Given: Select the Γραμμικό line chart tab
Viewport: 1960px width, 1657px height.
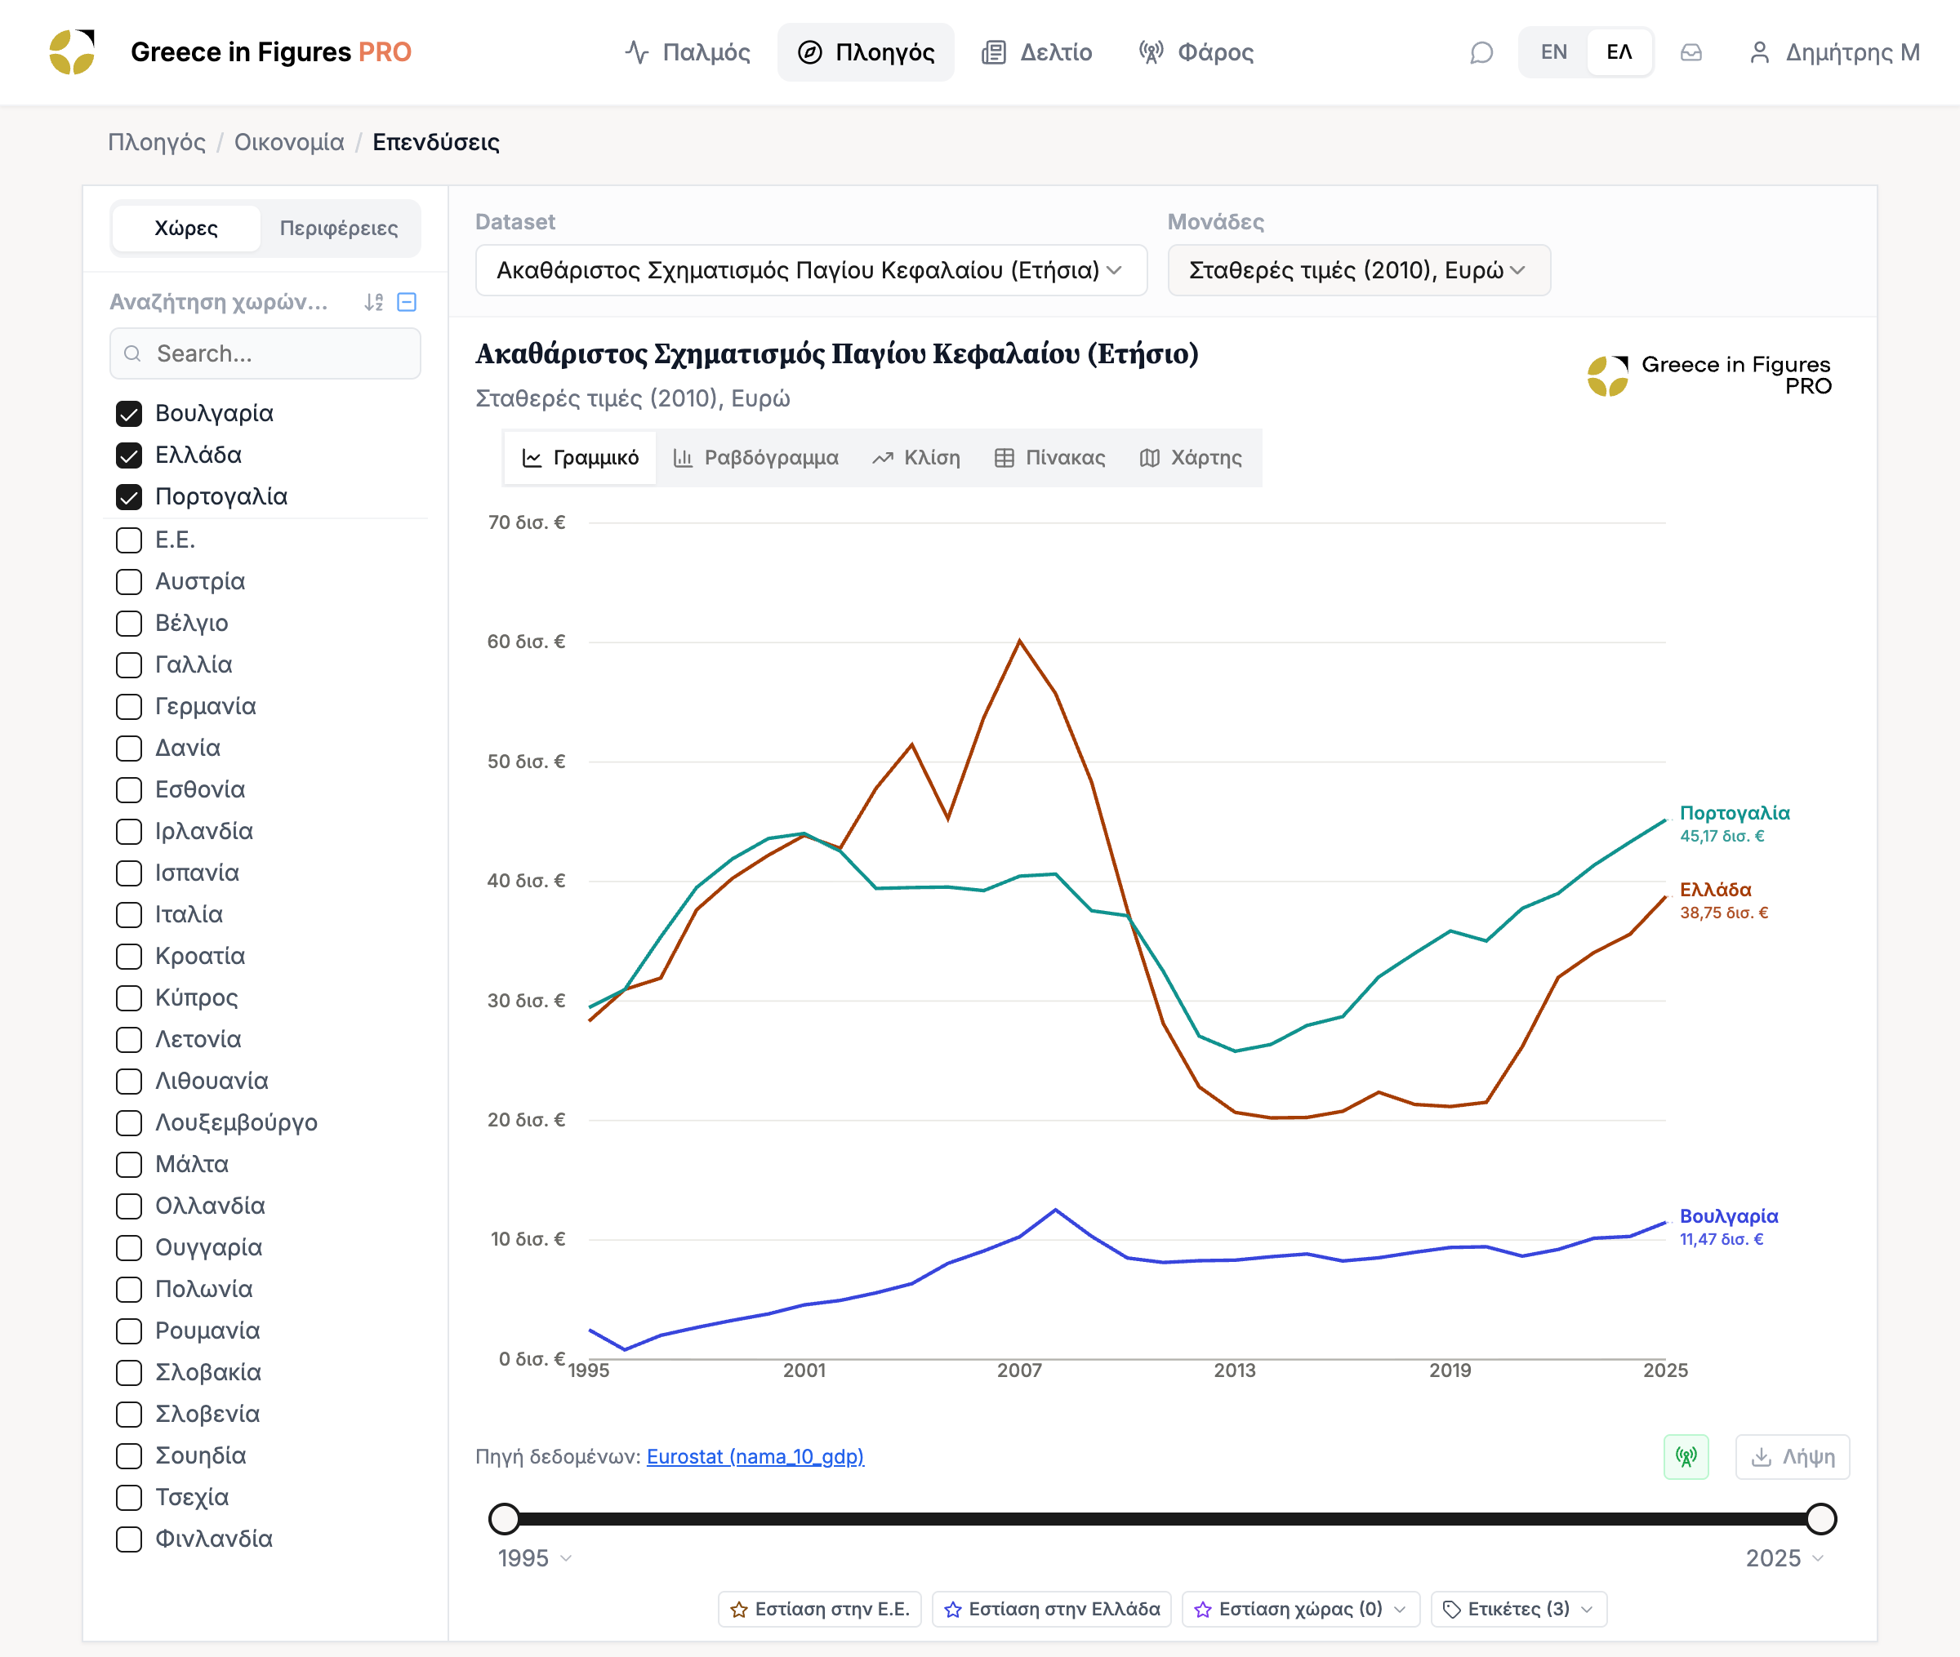Looking at the screenshot, I should coord(580,459).
